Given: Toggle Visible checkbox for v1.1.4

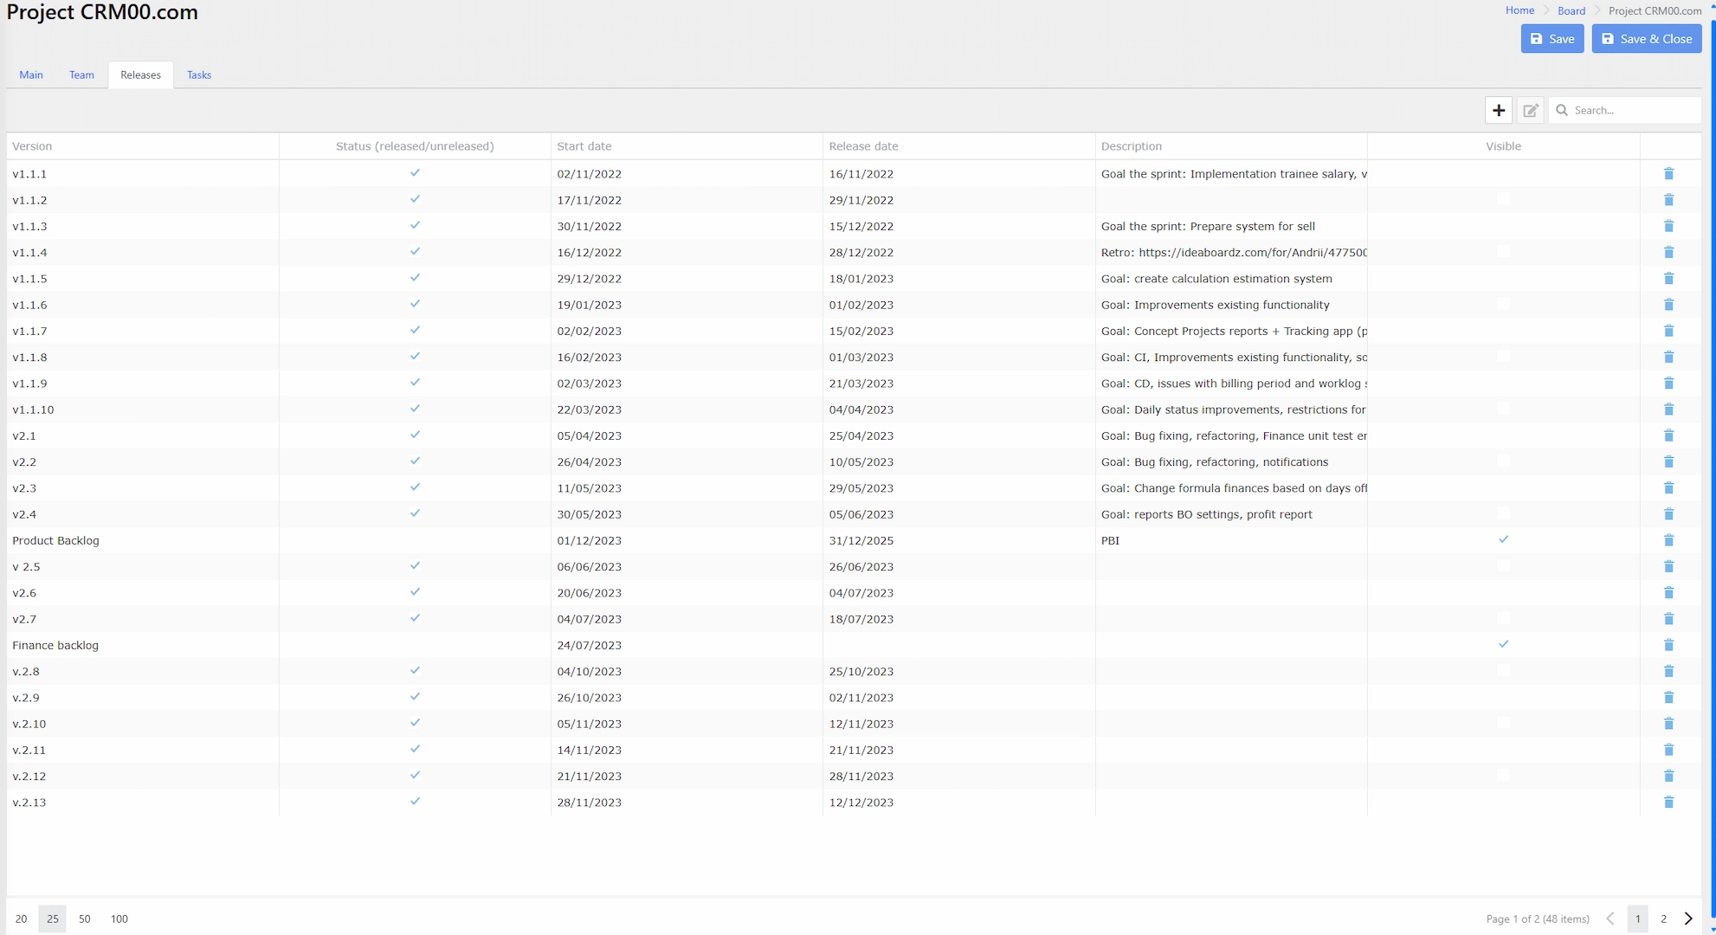Looking at the screenshot, I should coord(1504,251).
